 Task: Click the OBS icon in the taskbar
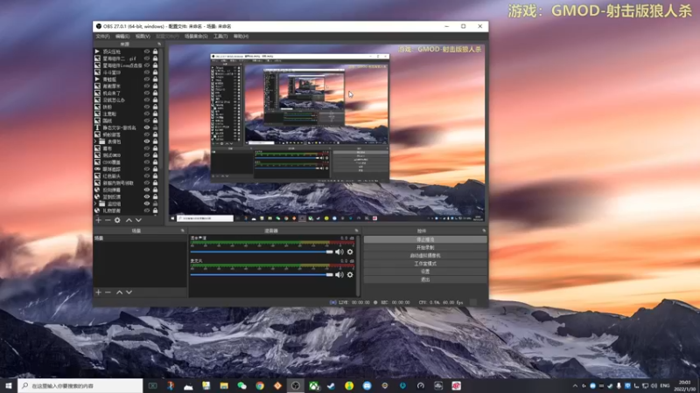(x=296, y=386)
